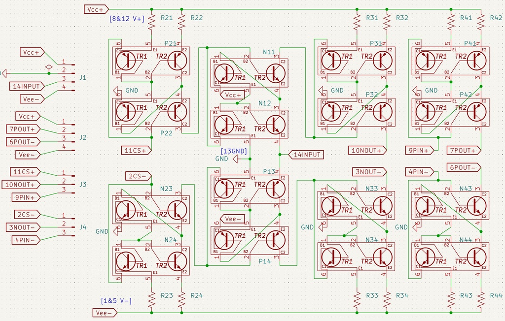Click TR2 transistor inside the N12 package
This screenshot has width=505, height=321.
[x=275, y=125]
